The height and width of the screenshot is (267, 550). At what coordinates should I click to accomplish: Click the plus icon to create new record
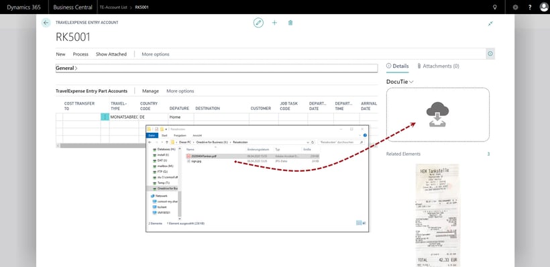274,23
